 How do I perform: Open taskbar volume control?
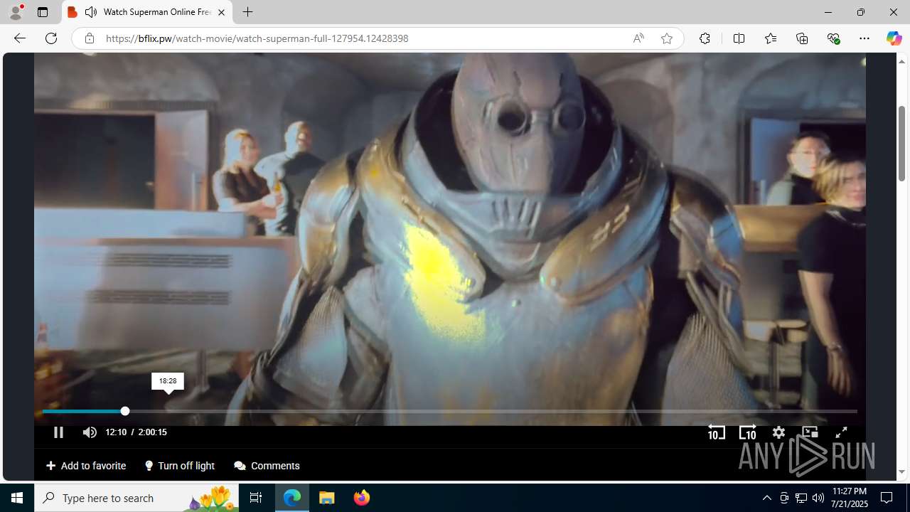[x=818, y=498]
